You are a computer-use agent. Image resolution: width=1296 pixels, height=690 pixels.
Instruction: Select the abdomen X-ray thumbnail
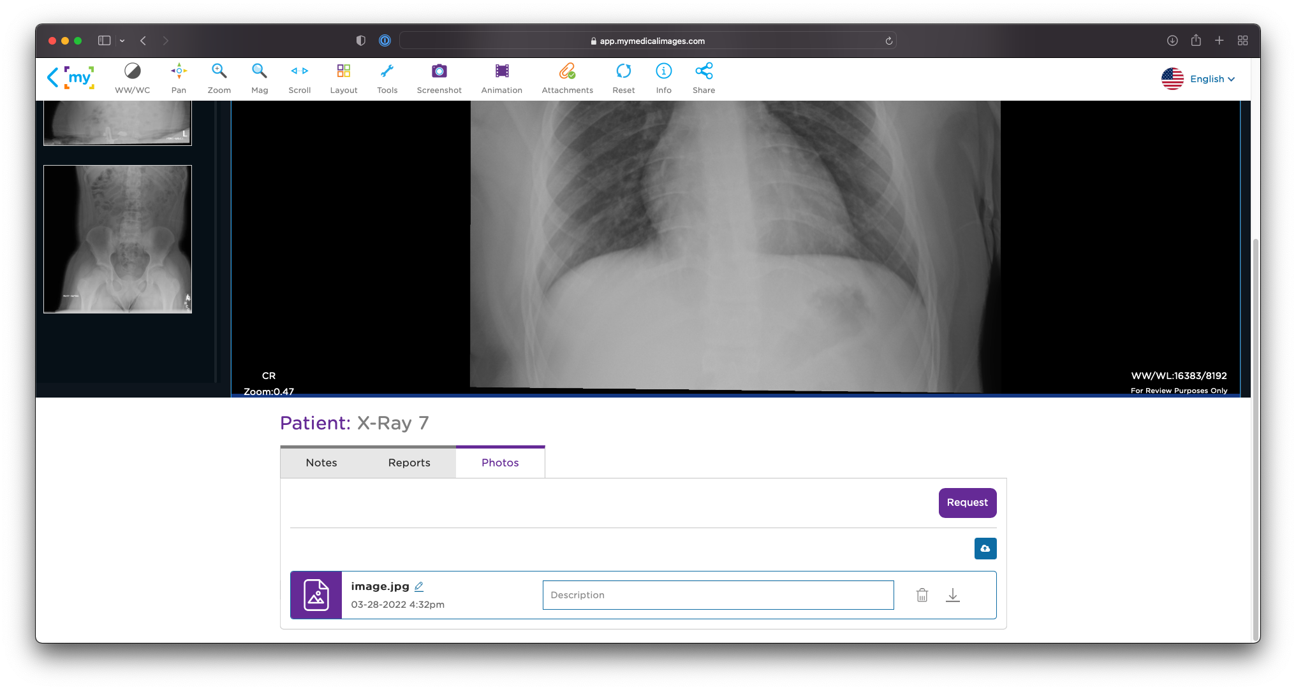click(117, 239)
